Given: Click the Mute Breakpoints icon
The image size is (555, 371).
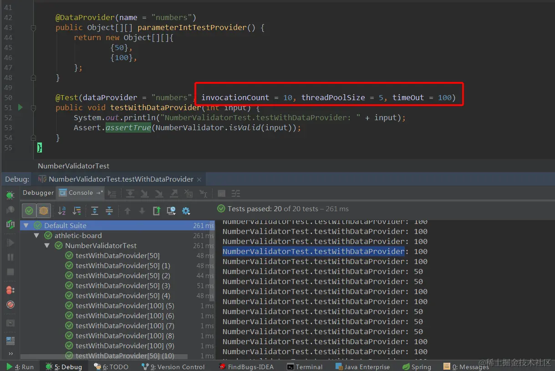Looking at the screenshot, I should (x=10, y=305).
